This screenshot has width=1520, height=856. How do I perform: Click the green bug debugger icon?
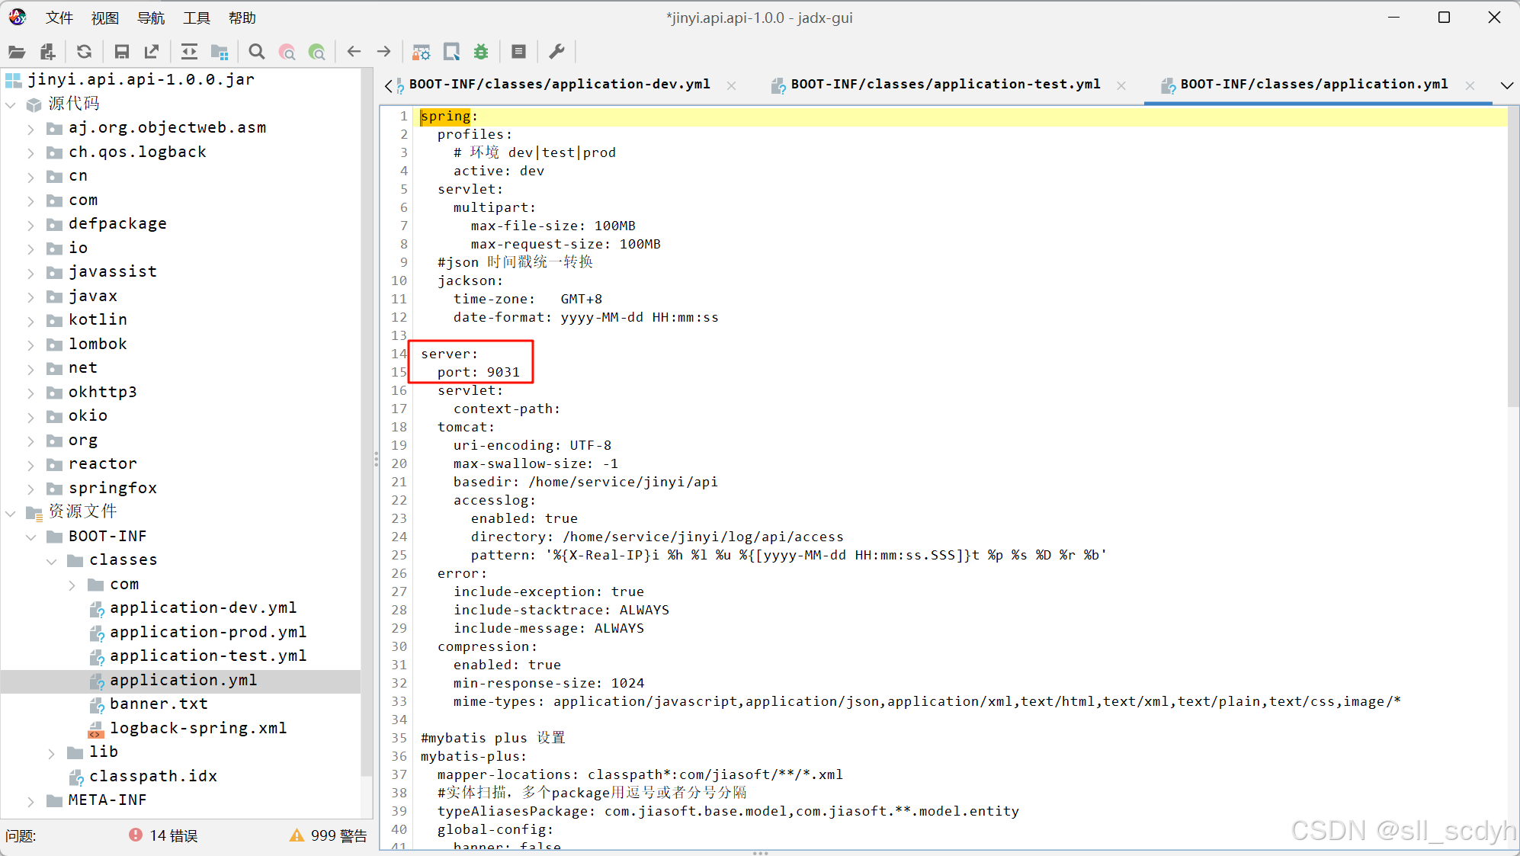pyautogui.click(x=481, y=52)
